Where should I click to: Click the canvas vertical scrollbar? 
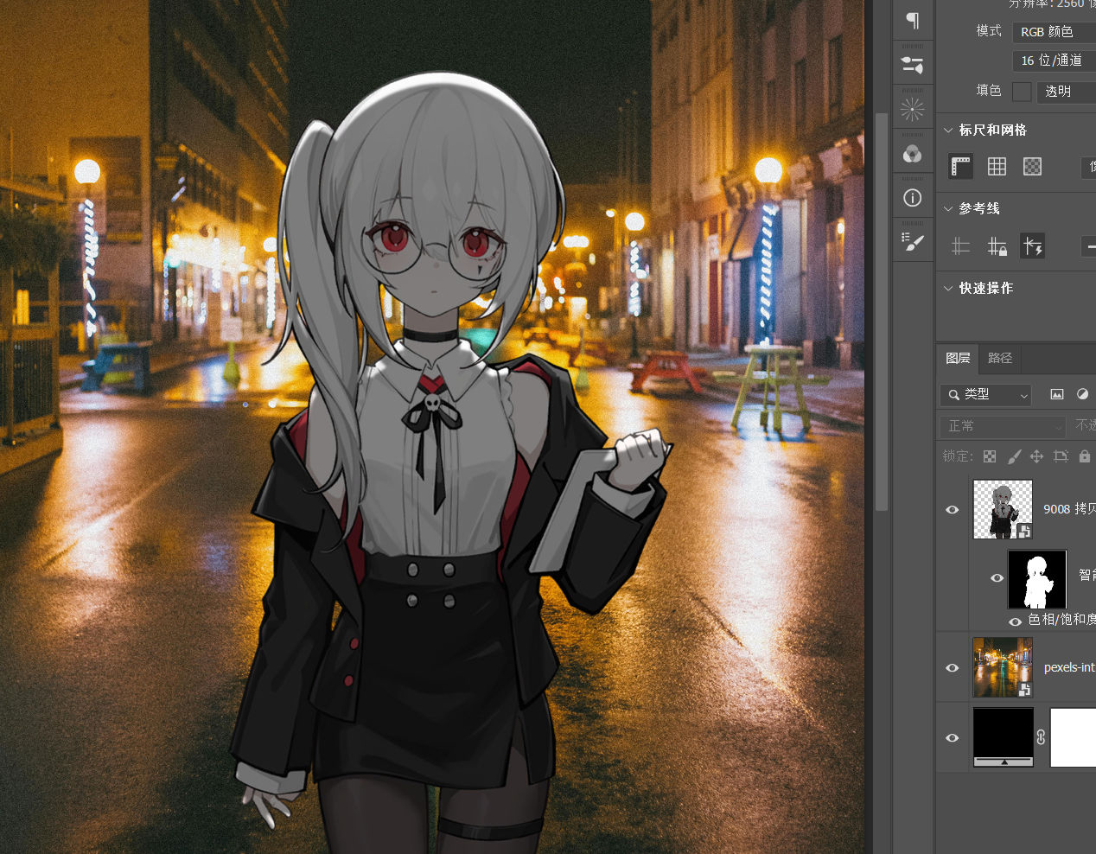(x=881, y=311)
